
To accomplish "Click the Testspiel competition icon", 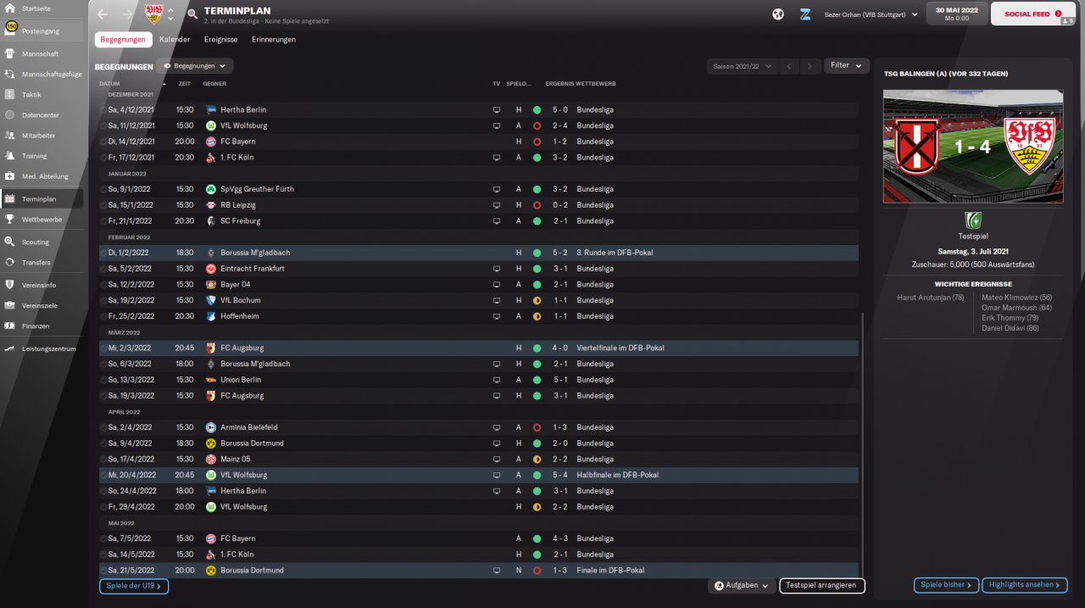I will [x=973, y=220].
